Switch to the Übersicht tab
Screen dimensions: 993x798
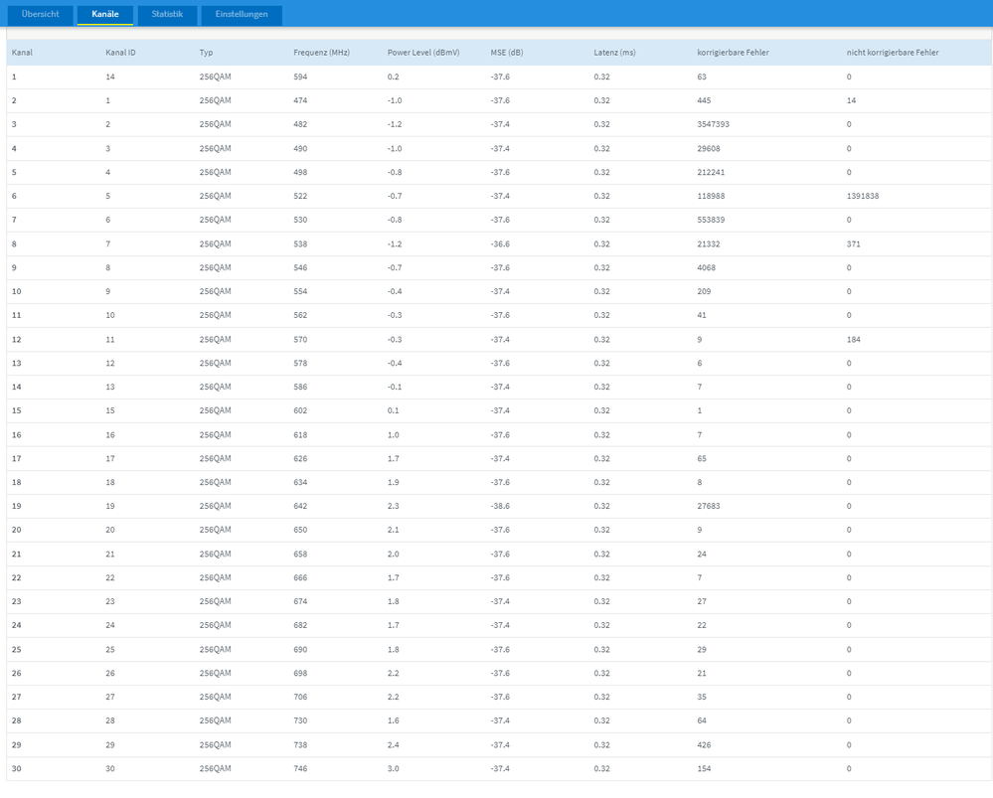[40, 15]
